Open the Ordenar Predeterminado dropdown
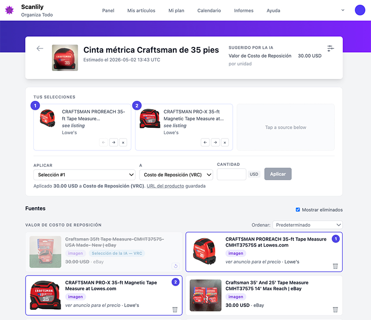This screenshot has width=371, height=320. click(x=307, y=225)
